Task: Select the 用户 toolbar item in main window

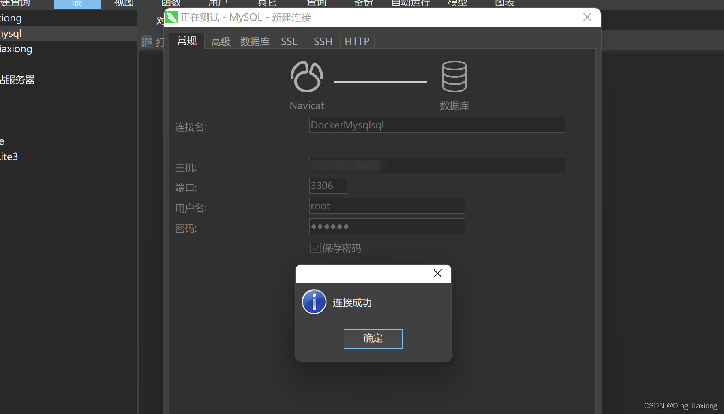Action: [218, 4]
